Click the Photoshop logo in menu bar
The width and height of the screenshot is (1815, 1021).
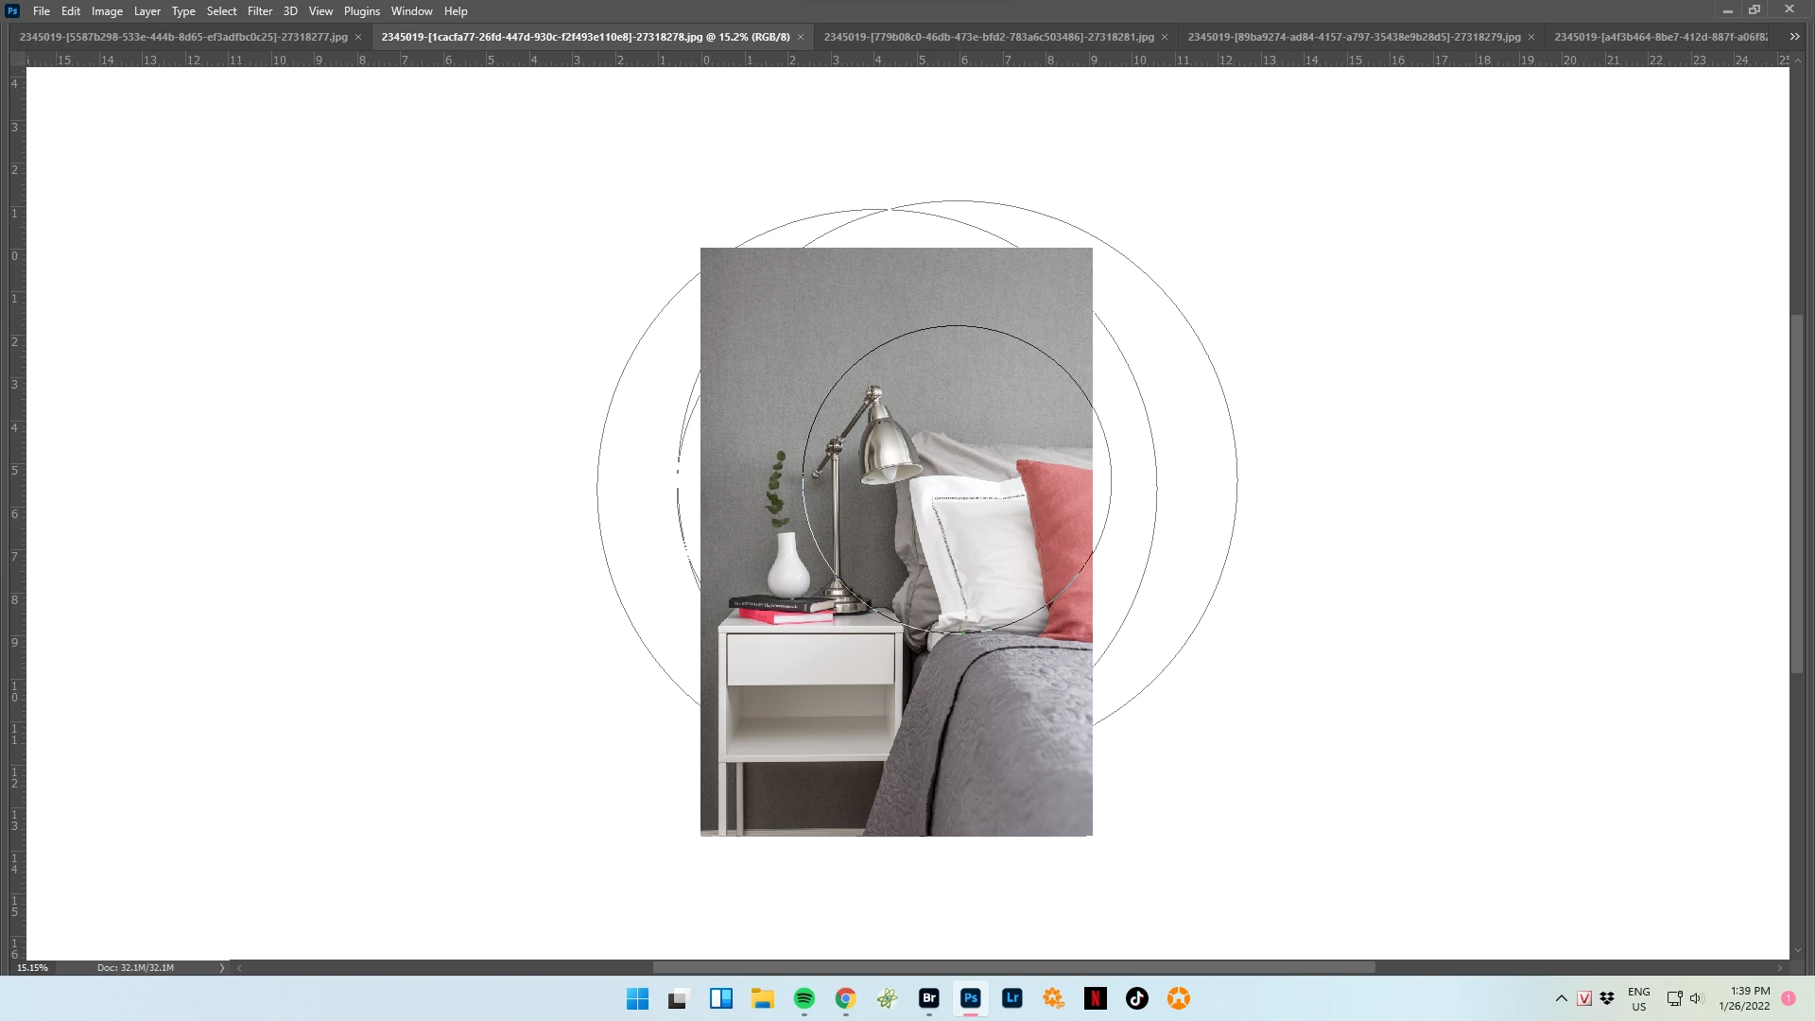[12, 11]
